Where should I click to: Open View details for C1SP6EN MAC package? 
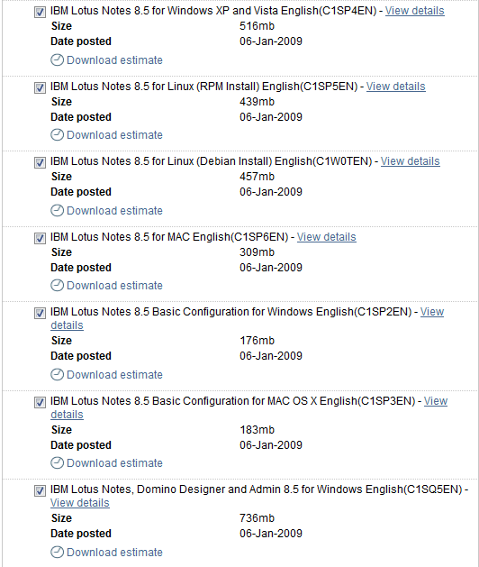click(327, 237)
